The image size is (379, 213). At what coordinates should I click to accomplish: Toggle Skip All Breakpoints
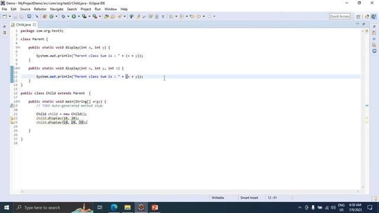(x=37, y=17)
